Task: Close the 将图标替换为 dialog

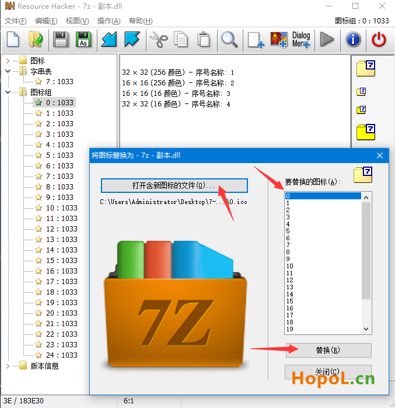Action: coord(380,155)
